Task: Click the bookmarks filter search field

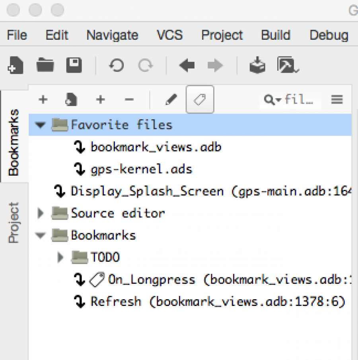Action: [x=291, y=100]
